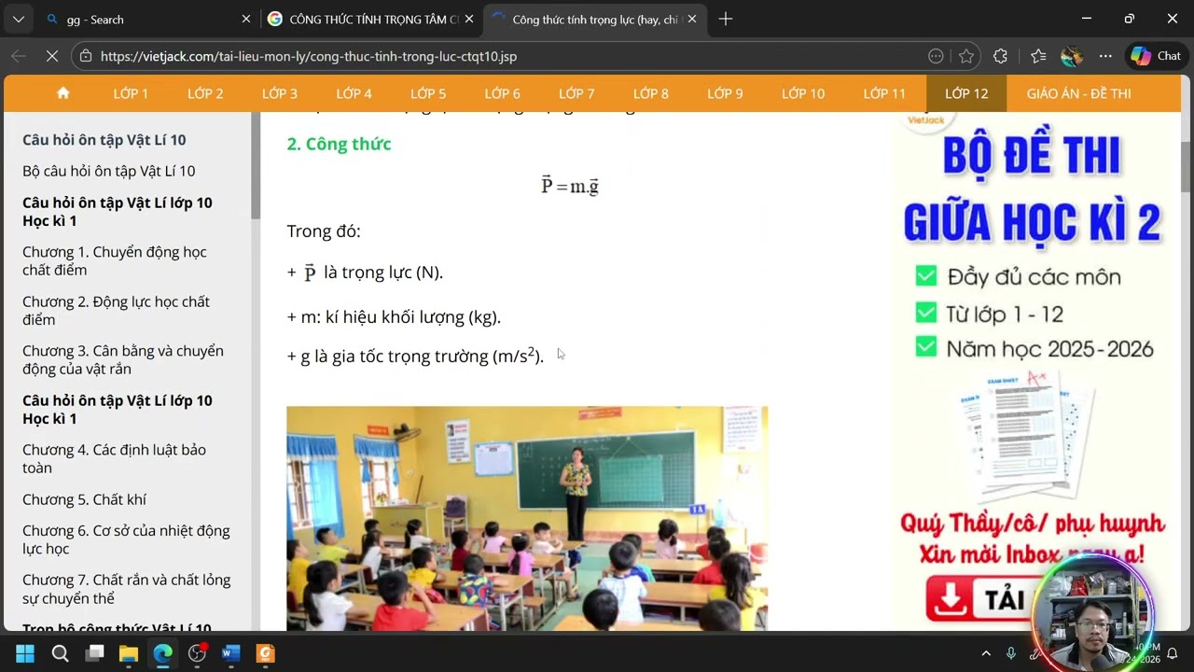
Task: Open the orange PDF app taskbar icon
Action: point(266,653)
